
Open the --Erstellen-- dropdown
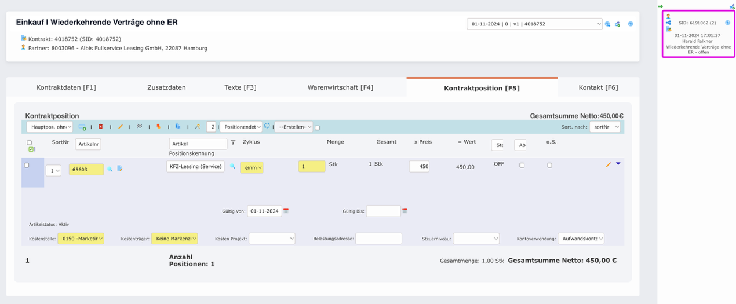click(293, 127)
